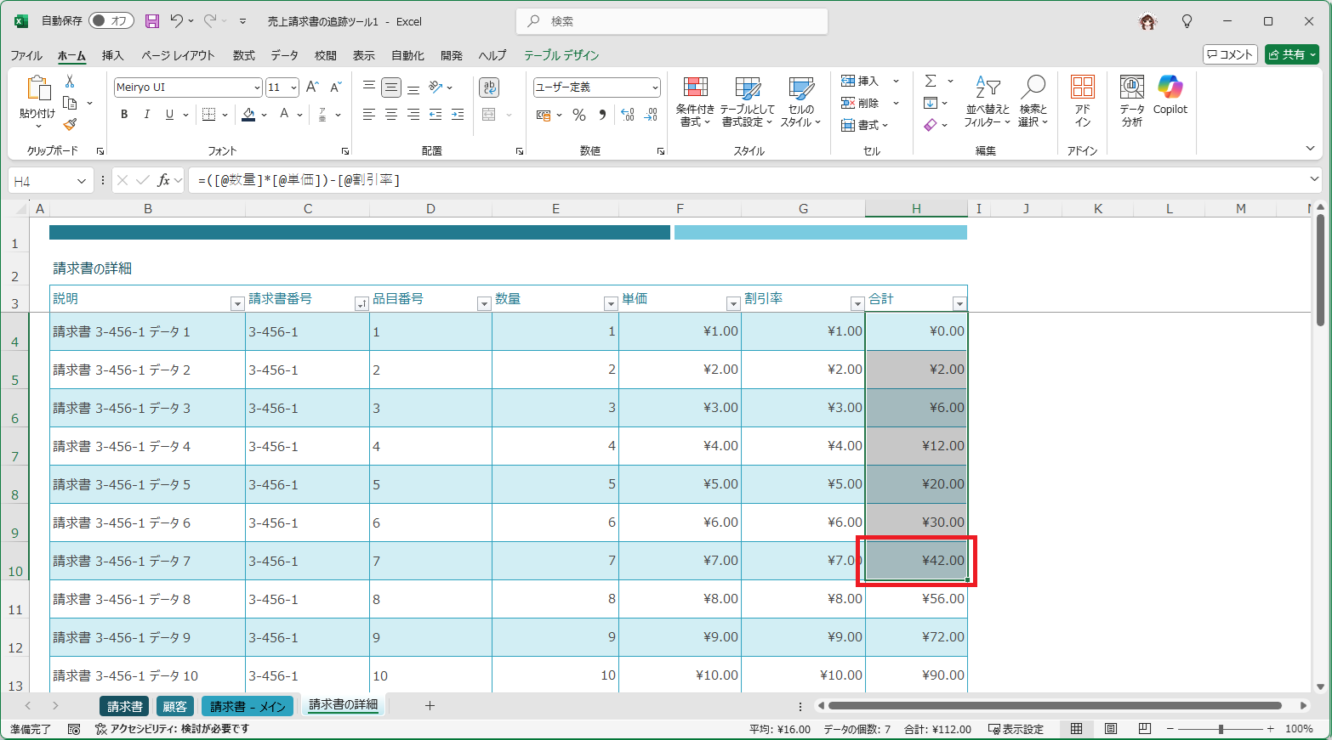Click the AutoSum sigma icon
1332x740 pixels.
931,82
